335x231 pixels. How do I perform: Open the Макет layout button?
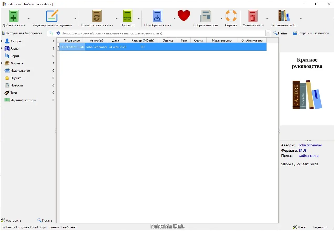tap(300, 227)
